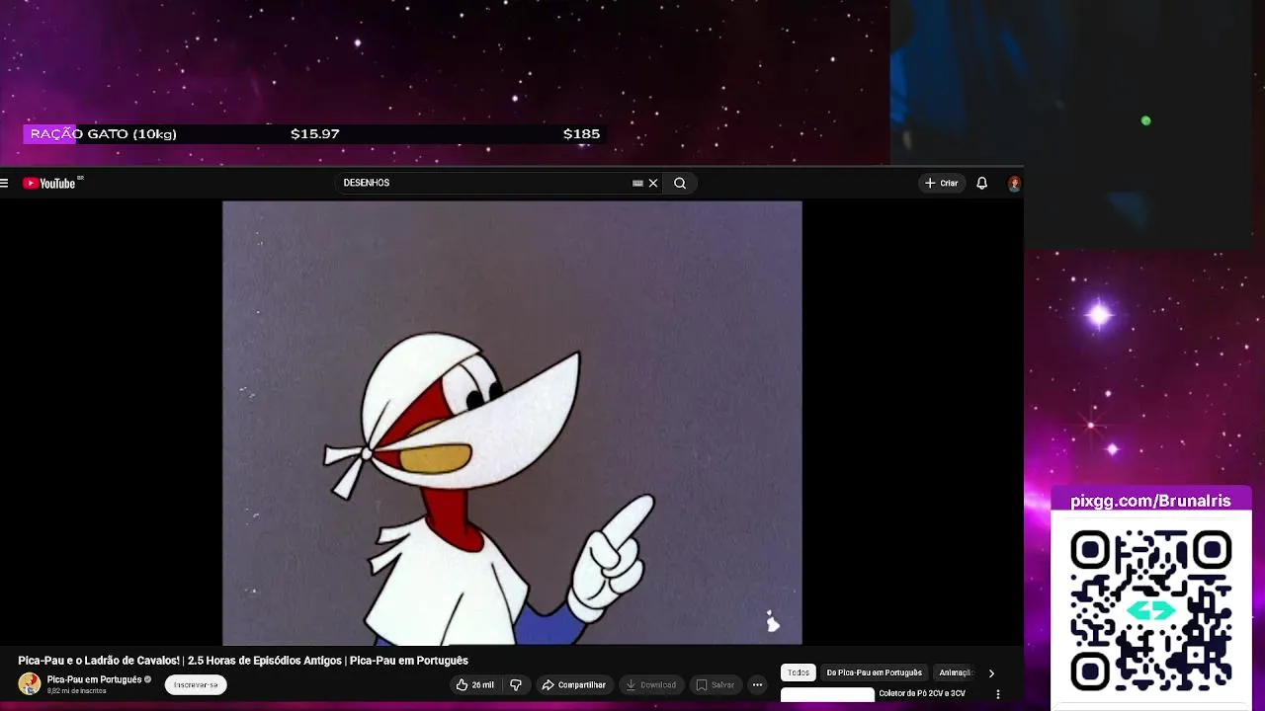Open the more actions three-dot menu

coord(757,684)
